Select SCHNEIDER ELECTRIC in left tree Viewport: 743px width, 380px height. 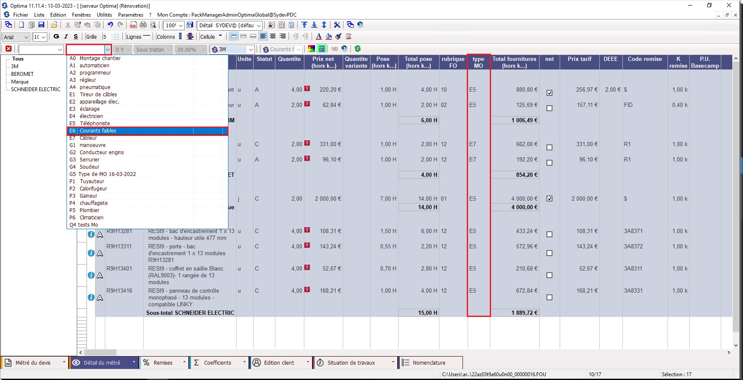click(36, 89)
